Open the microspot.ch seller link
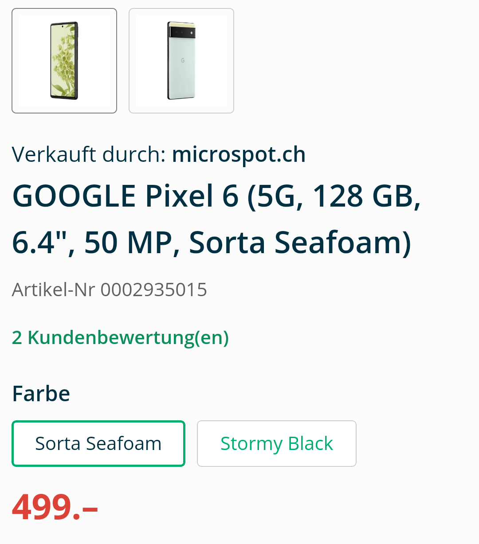The width and height of the screenshot is (479, 544). tap(239, 154)
